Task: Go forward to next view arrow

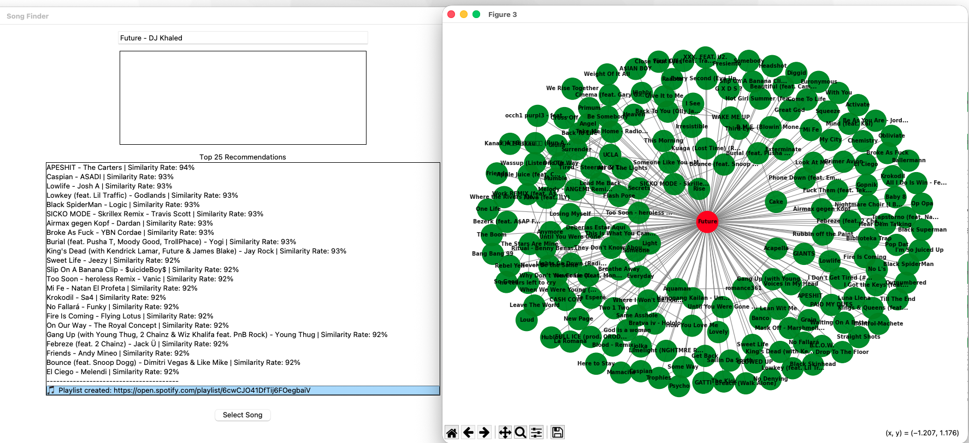Action: [x=484, y=433]
